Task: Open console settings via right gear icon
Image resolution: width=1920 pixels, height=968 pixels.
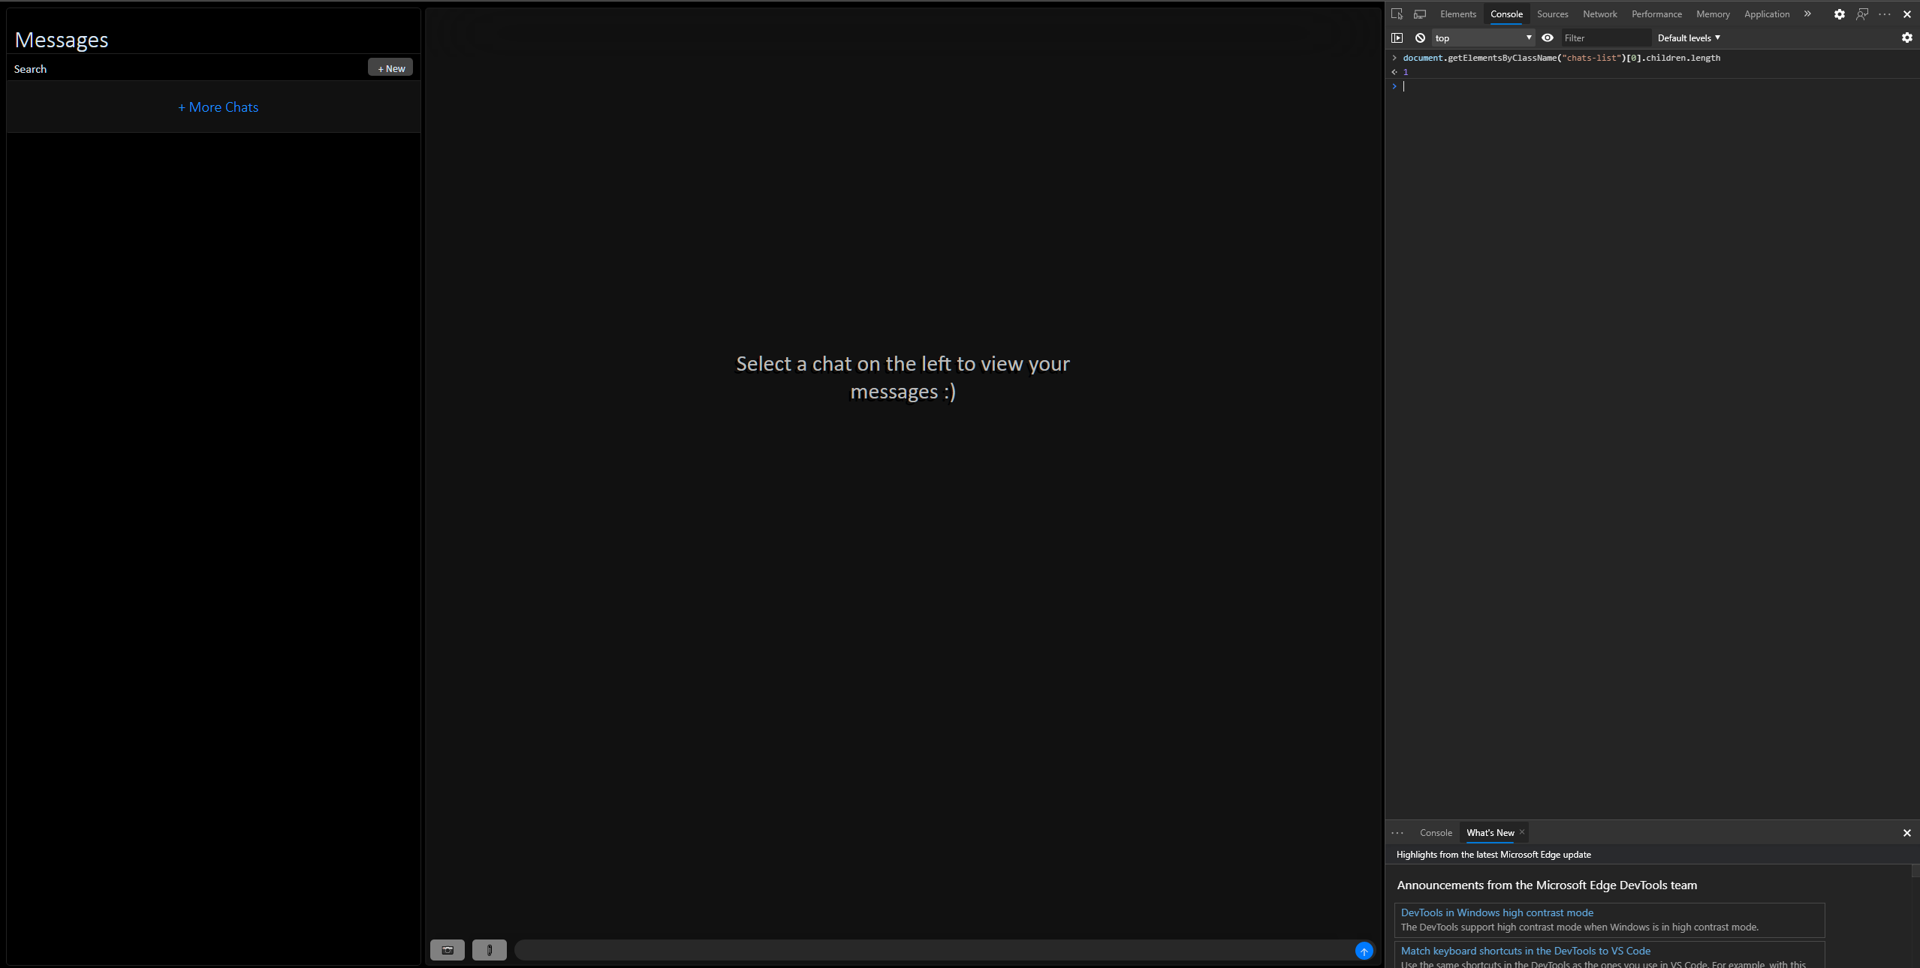Action: [1906, 38]
